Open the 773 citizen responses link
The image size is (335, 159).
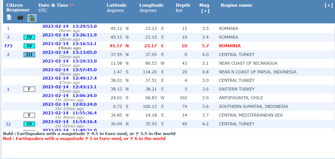coord(8,46)
